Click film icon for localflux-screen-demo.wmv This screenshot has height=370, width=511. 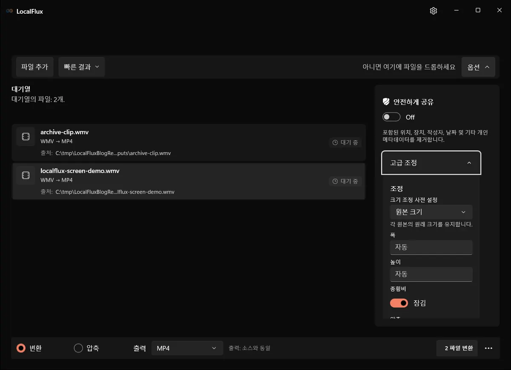(26, 175)
